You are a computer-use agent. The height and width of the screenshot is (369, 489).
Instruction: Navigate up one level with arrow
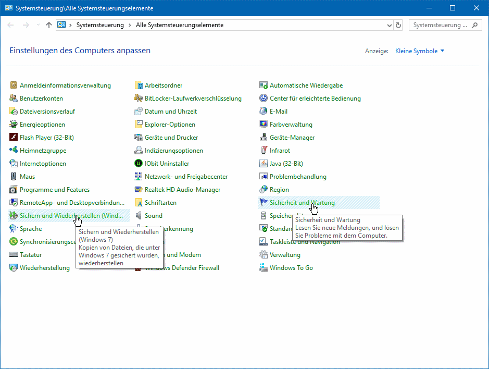tap(49, 25)
